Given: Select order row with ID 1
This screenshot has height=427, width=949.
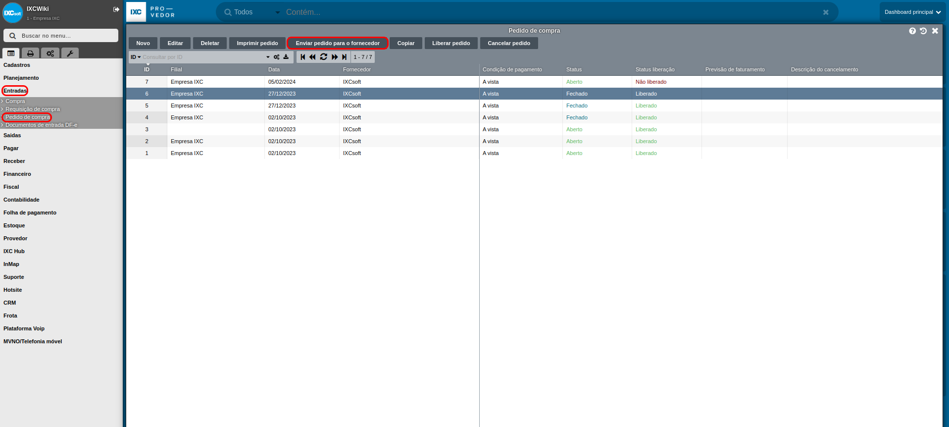Looking at the screenshot, I should point(534,153).
